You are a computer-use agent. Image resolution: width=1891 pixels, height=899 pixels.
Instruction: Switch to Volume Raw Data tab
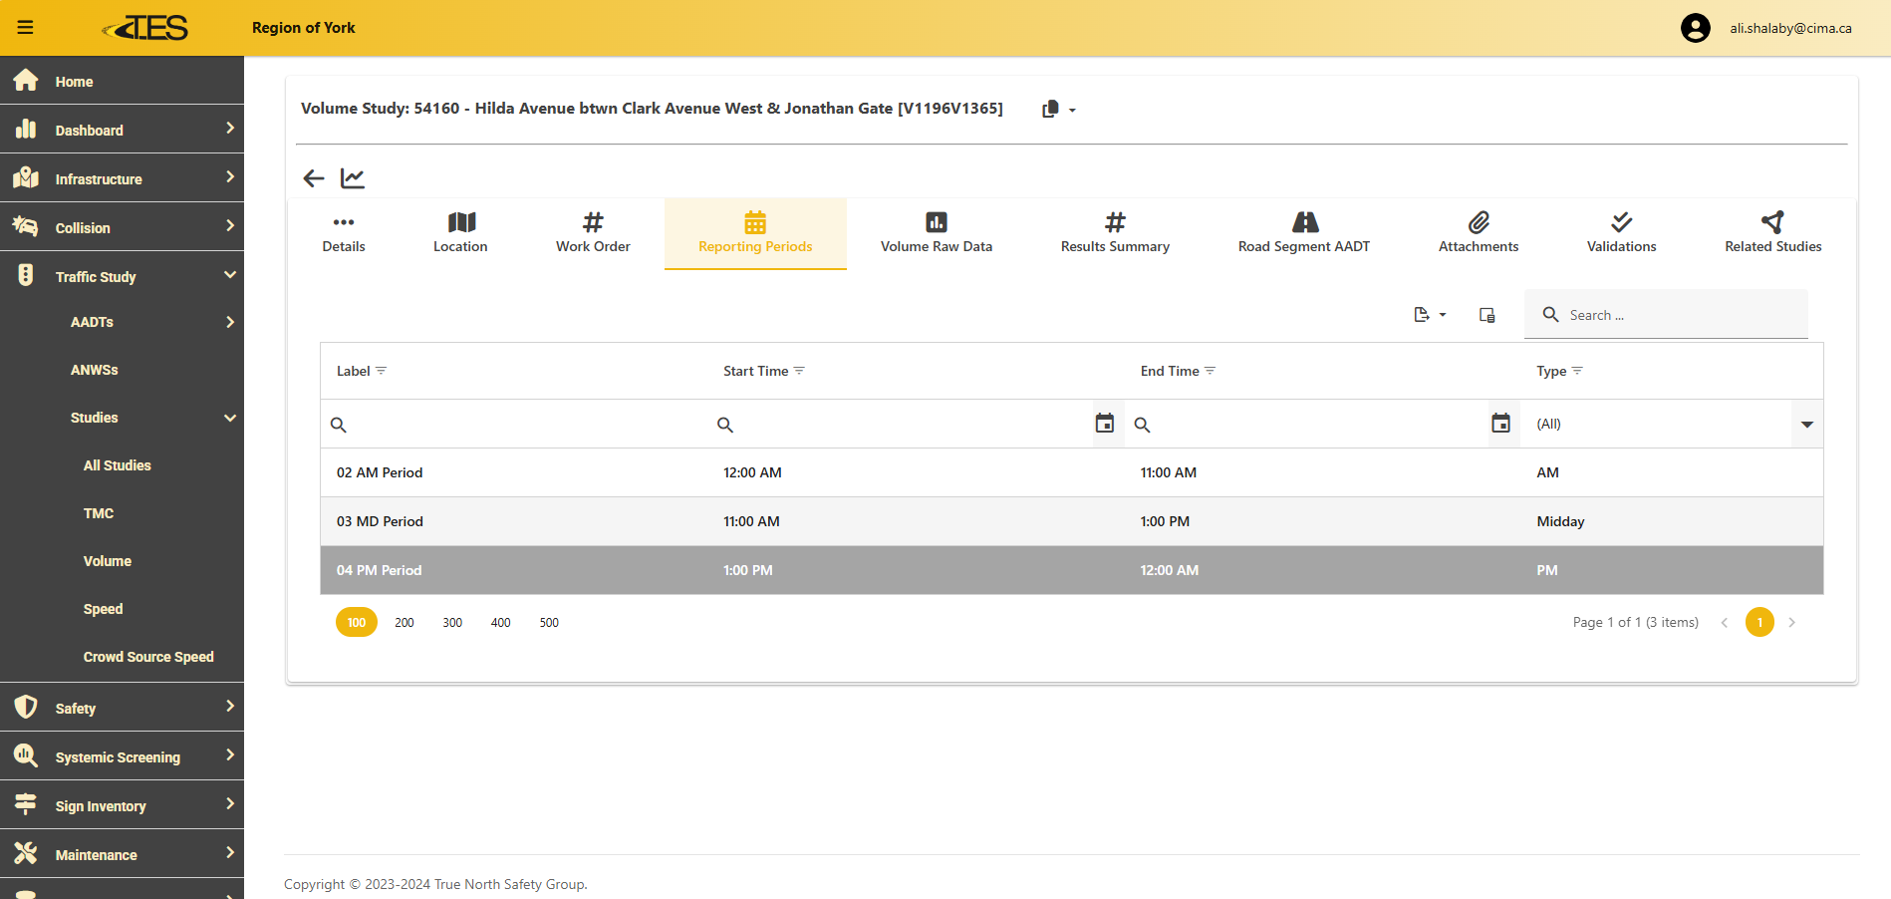pyautogui.click(x=936, y=233)
